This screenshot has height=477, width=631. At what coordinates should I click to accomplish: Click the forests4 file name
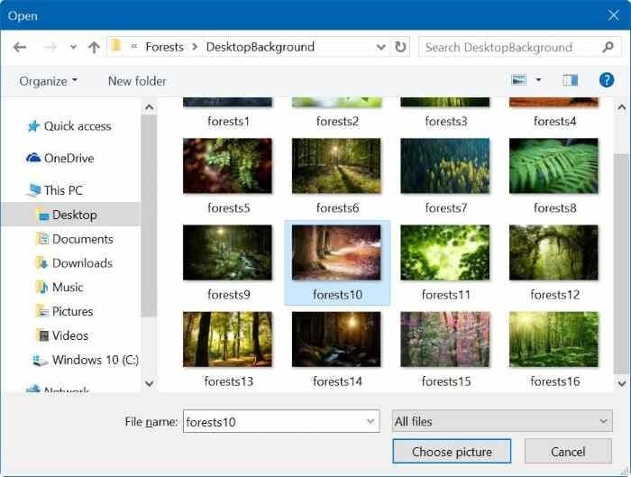[555, 121]
